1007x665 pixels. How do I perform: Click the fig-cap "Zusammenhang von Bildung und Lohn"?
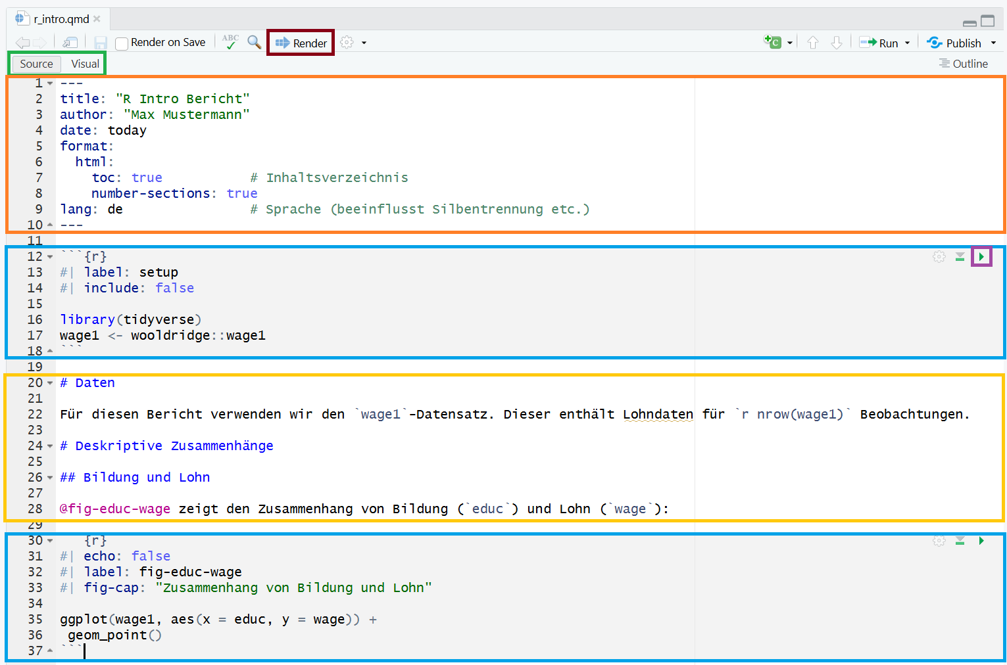[x=293, y=587]
